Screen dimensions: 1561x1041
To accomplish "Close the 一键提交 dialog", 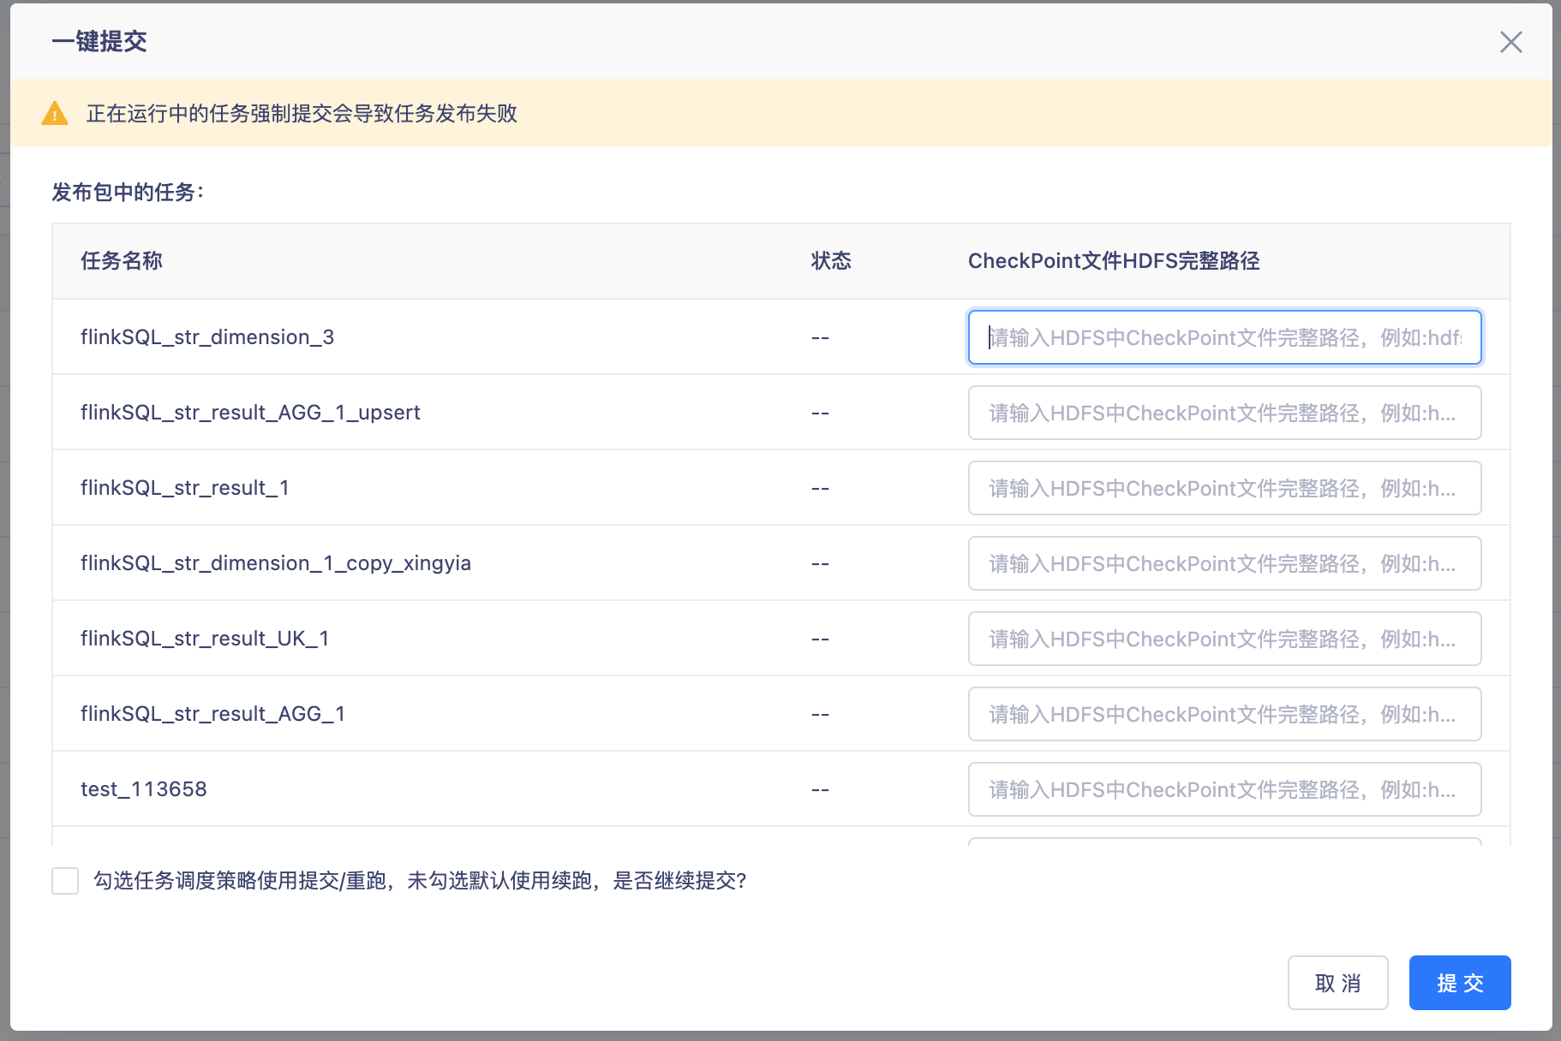I will (x=1510, y=42).
